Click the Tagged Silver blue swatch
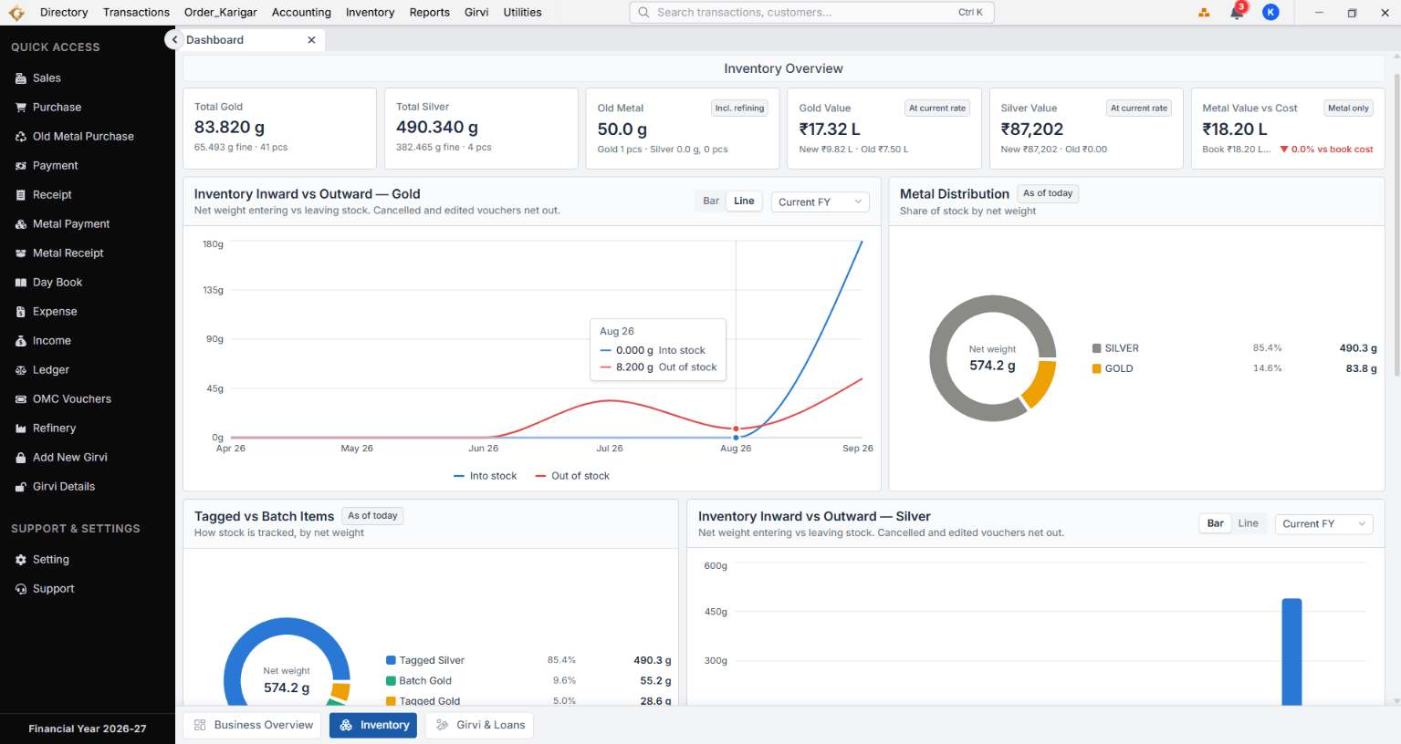 click(391, 660)
